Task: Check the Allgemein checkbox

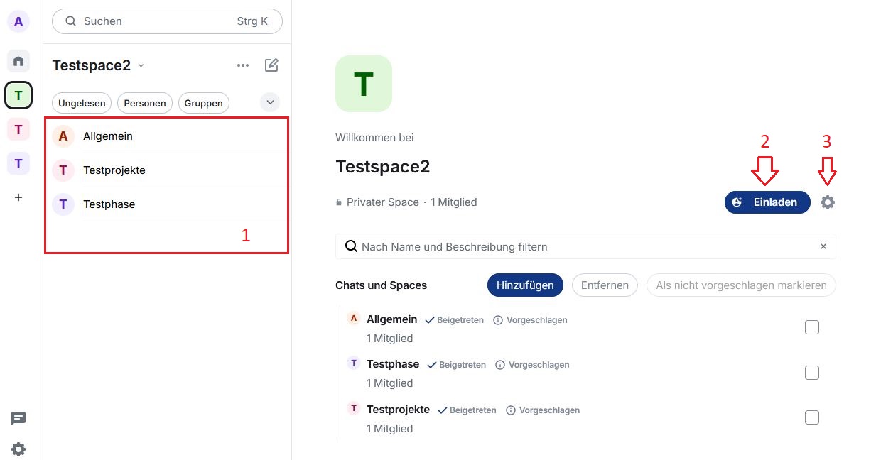Action: coord(812,327)
